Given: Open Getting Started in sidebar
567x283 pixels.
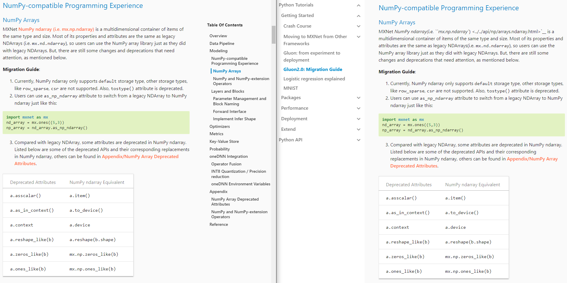Looking at the screenshot, I should [297, 16].
